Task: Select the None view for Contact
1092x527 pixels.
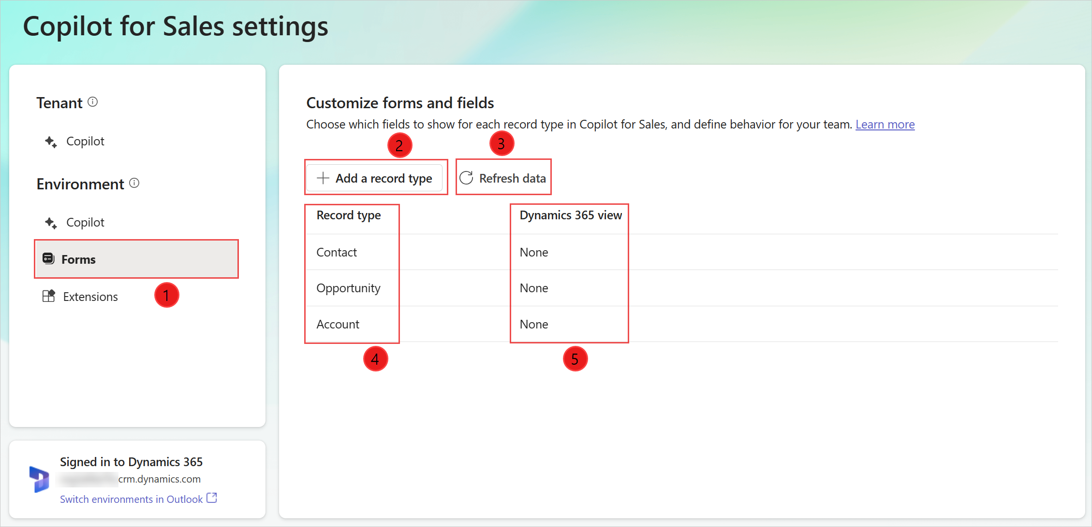Action: pos(534,252)
